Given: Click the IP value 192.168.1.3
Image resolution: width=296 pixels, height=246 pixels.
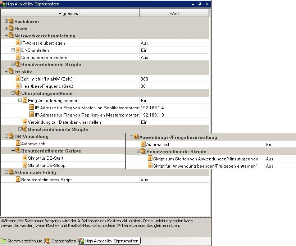Looking at the screenshot, I should tap(152, 115).
